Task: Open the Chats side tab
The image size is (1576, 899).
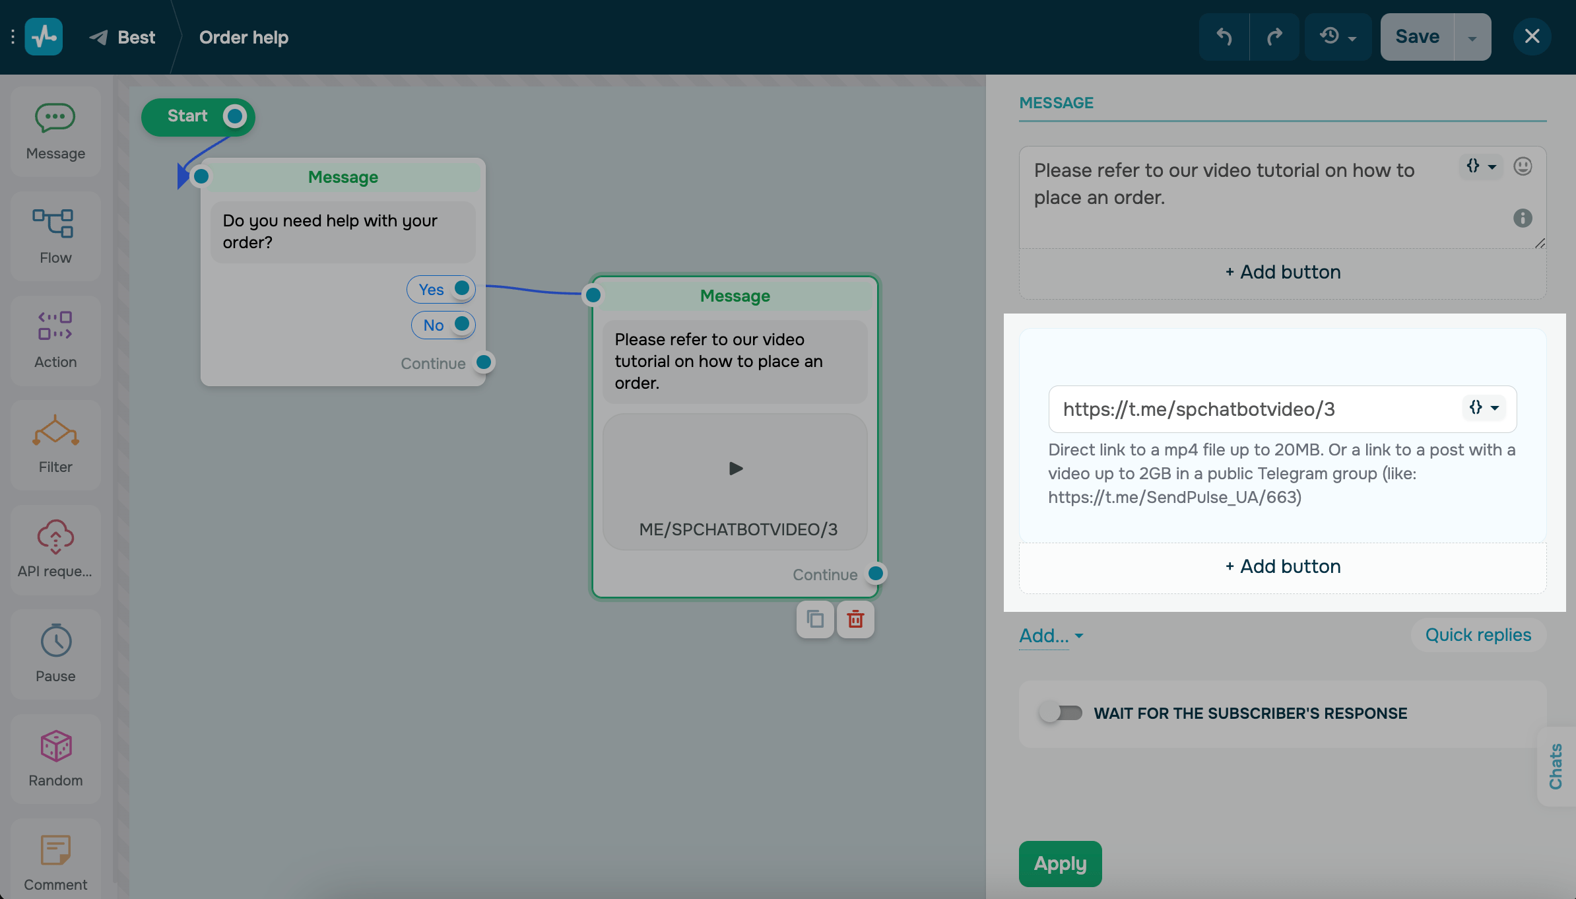Action: (1556, 766)
